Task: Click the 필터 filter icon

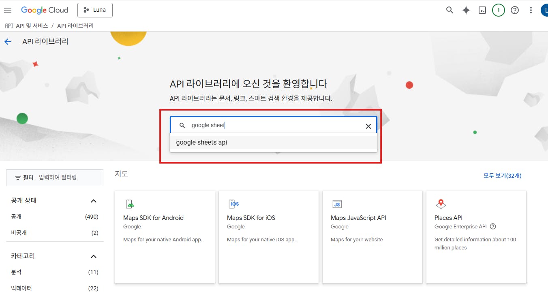Action: 18,178
